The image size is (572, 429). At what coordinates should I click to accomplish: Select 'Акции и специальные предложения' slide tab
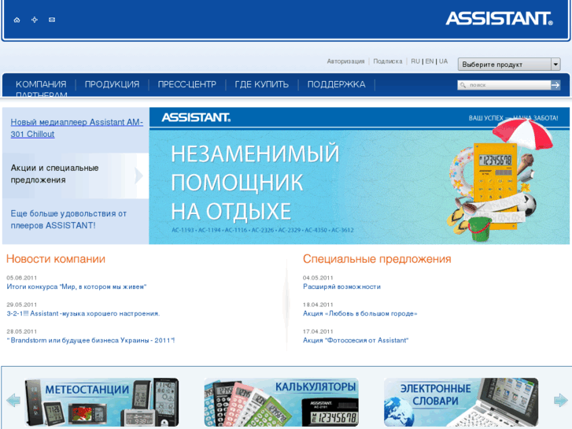click(76, 176)
